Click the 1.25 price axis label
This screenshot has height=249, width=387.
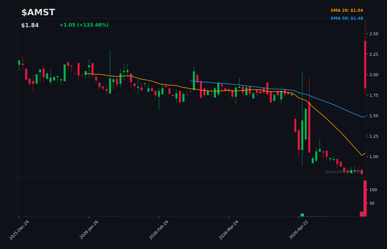pyautogui.click(x=374, y=136)
